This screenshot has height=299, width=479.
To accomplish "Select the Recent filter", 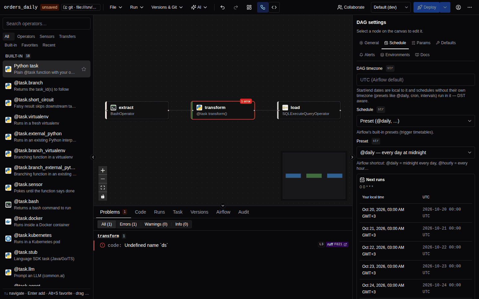I will click(x=49, y=45).
